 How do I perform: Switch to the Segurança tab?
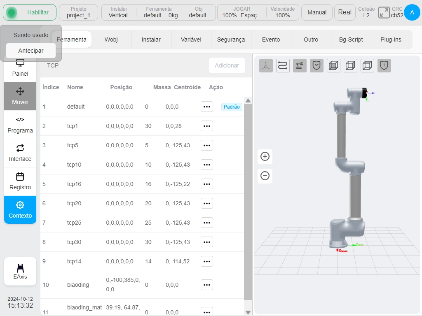pos(231,39)
